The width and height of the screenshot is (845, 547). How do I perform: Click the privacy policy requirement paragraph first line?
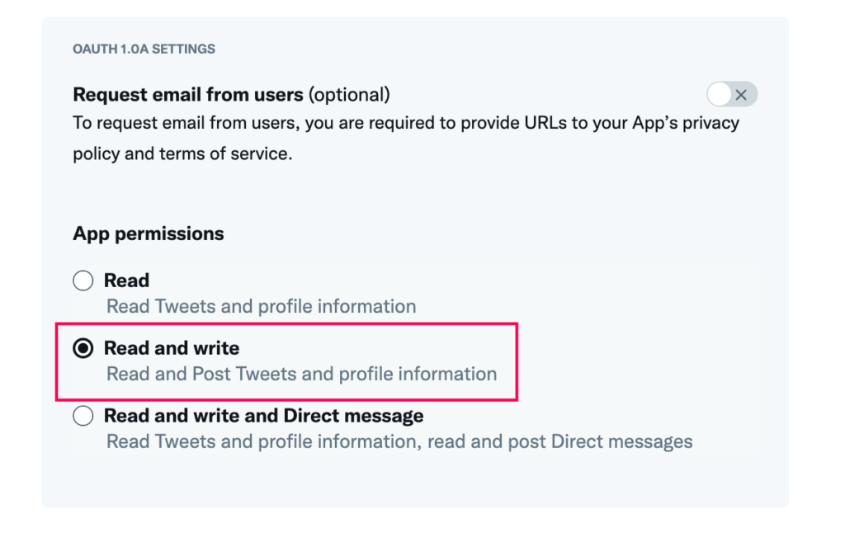coord(406,123)
